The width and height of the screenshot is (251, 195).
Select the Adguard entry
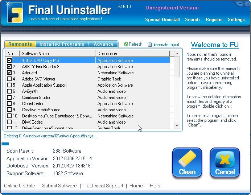pyautogui.click(x=87, y=72)
